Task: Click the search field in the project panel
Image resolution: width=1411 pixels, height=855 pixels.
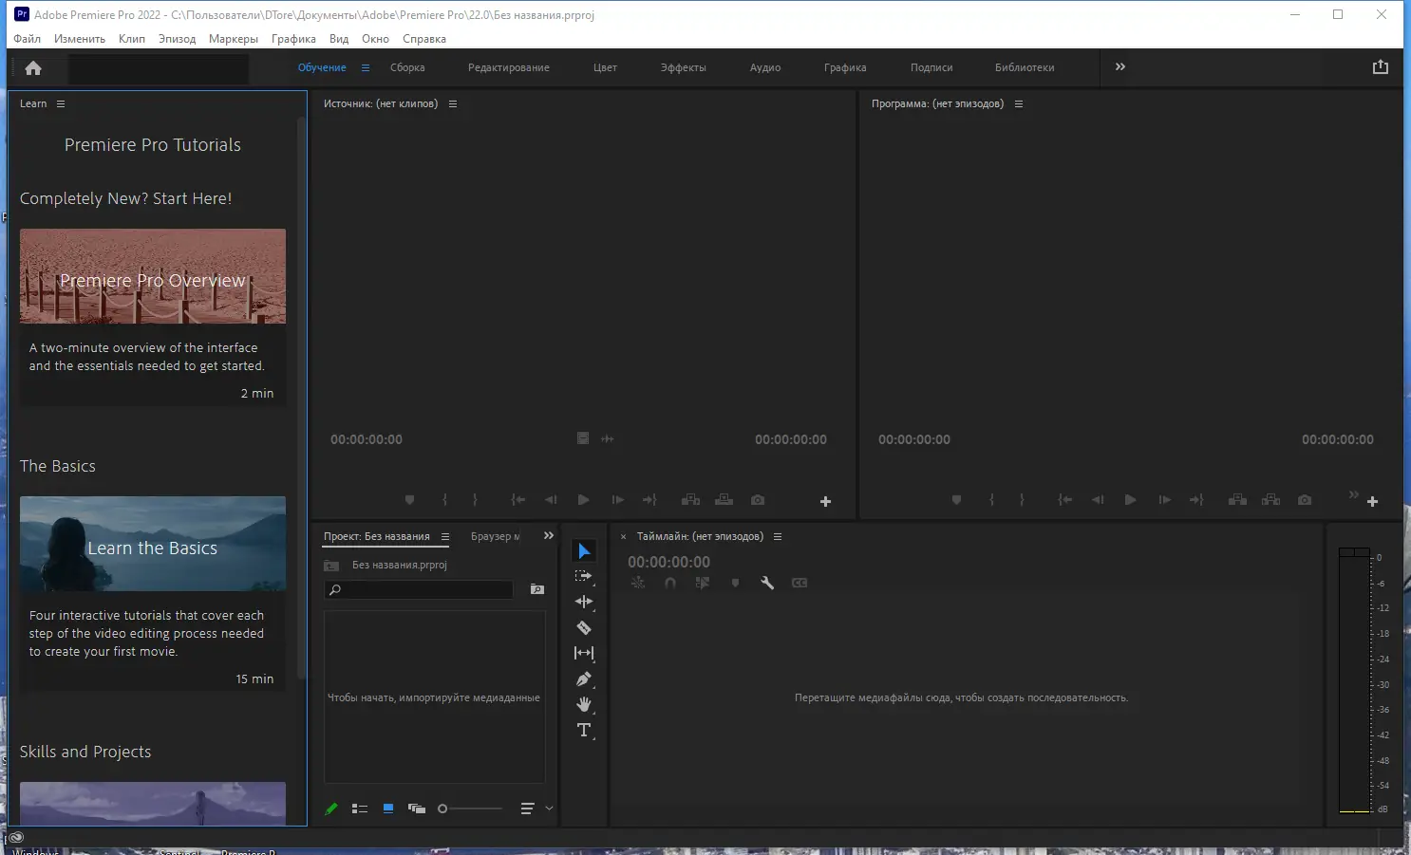Action: (x=418, y=589)
